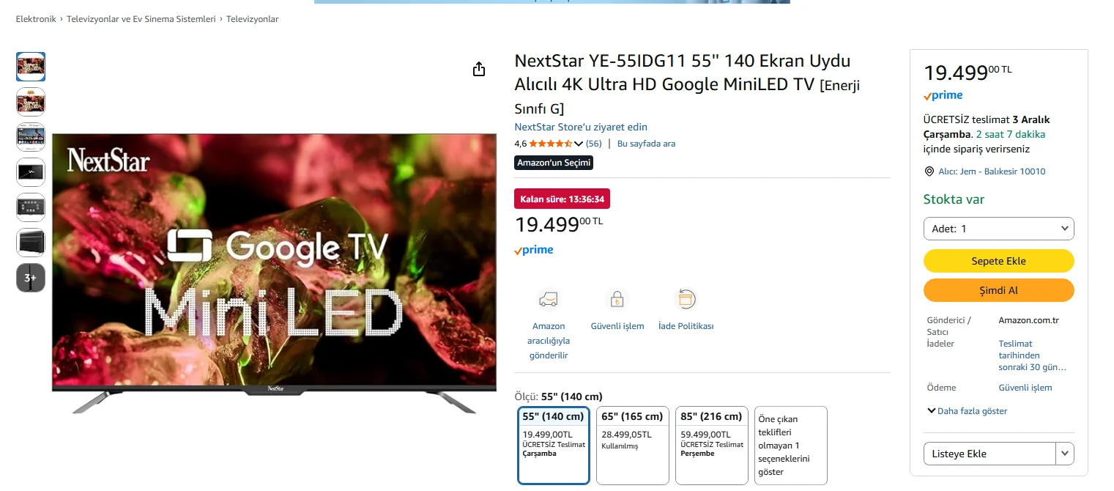Viewport: 1114px width, 491px height.
Task: Click the share icon above the product image
Action: 479,70
